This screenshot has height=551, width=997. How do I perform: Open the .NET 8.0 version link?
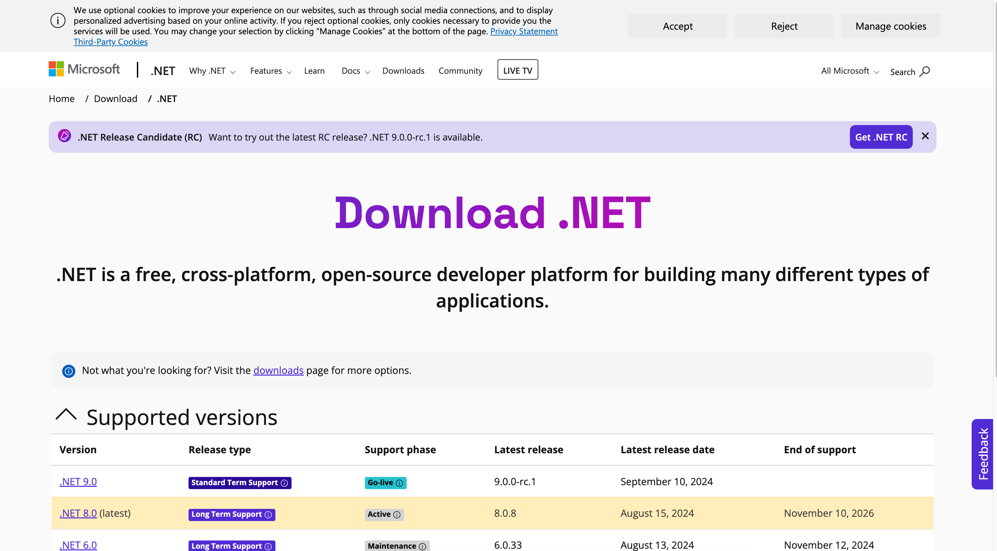coord(78,513)
